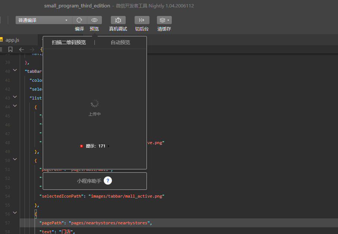The image size is (338, 234).
Task: Click the 真机调试 label
Action: coord(118,29)
